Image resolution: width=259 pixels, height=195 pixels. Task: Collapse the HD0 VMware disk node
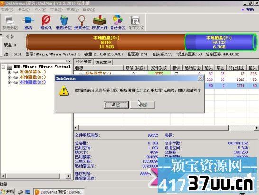click(x=3, y=67)
